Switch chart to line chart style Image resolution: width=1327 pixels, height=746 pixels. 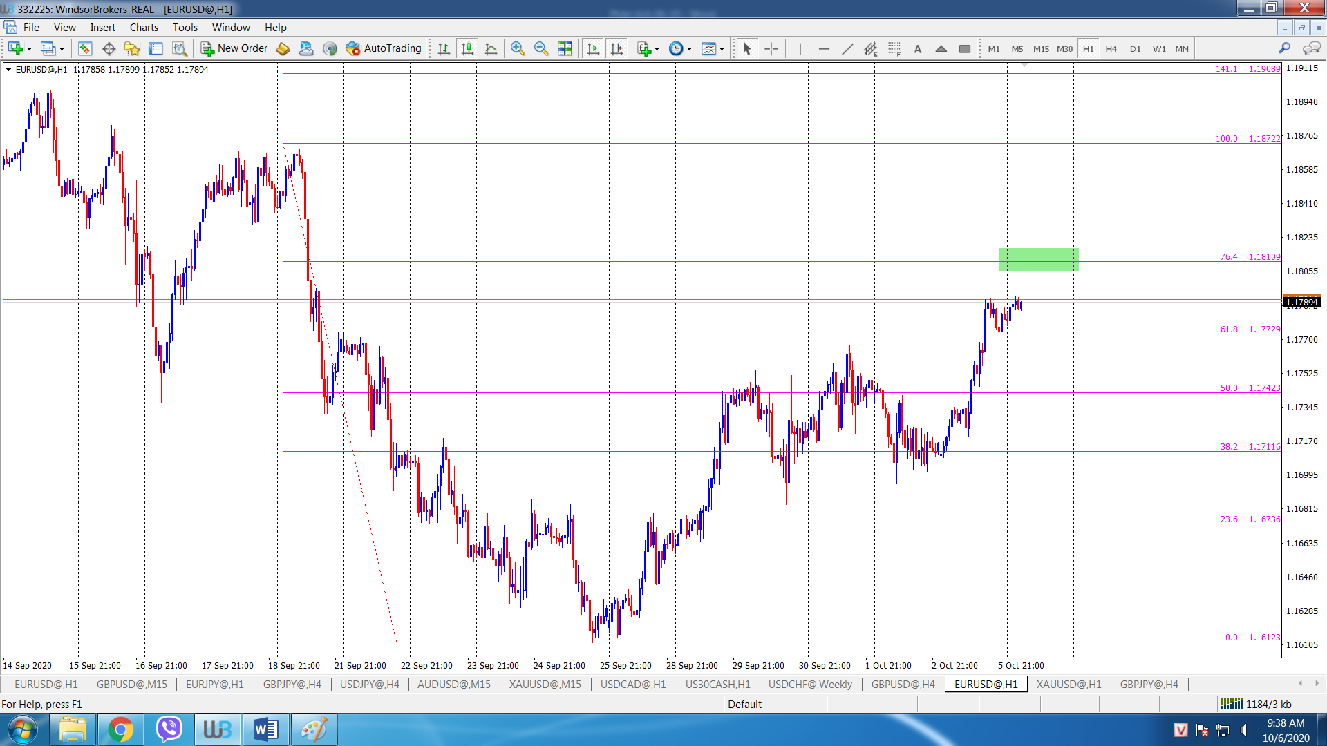[491, 48]
